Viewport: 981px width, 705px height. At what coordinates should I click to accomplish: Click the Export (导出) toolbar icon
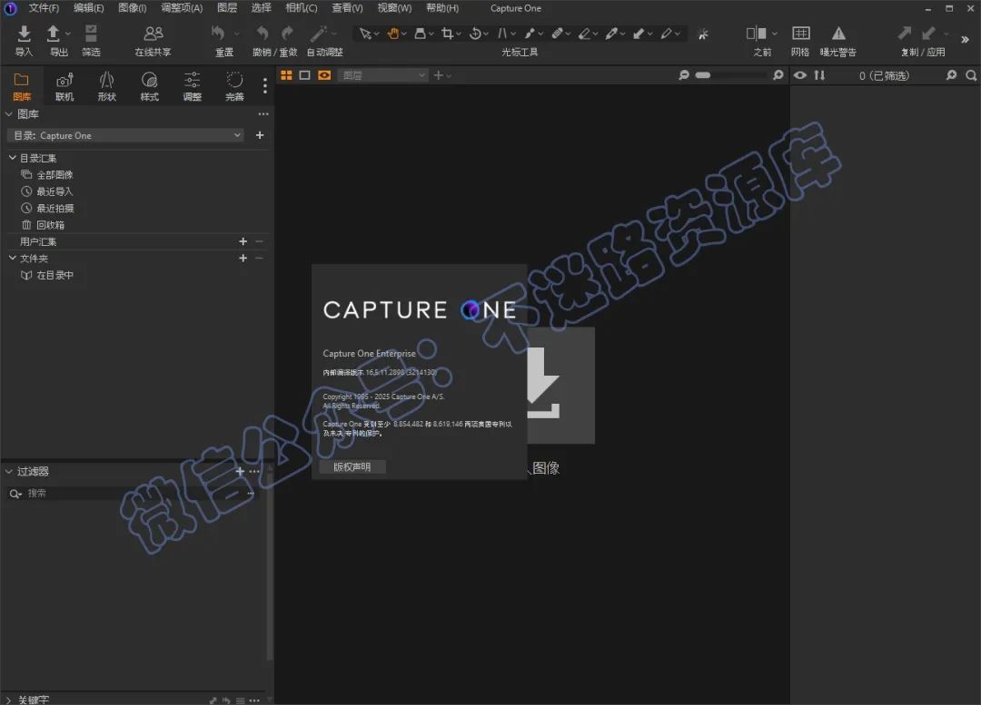54,34
